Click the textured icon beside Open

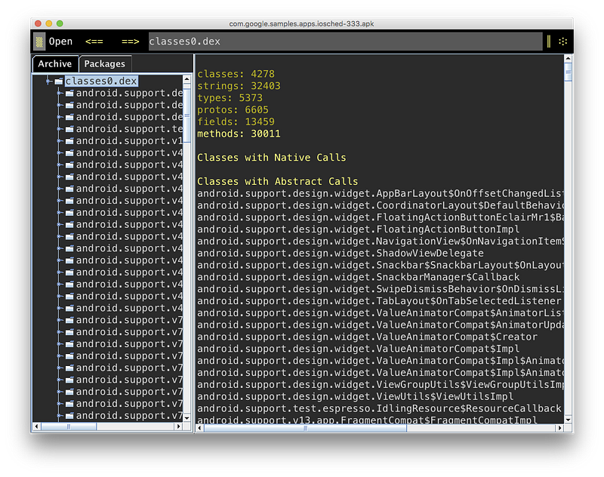tap(39, 42)
